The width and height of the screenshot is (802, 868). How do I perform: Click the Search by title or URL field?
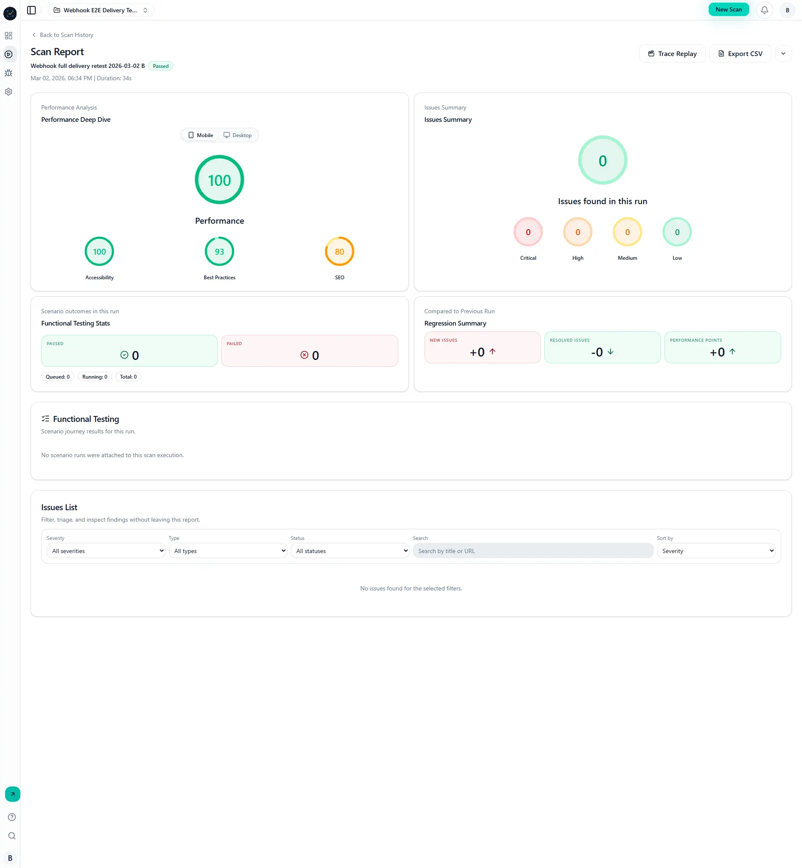coord(533,551)
